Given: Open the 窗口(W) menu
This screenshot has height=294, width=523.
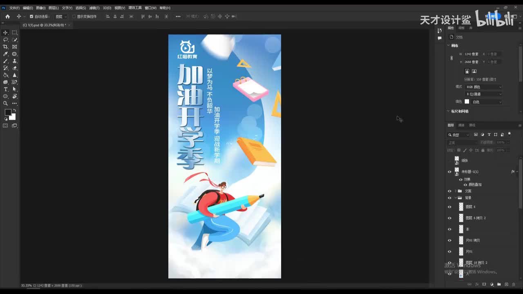Looking at the screenshot, I should pos(151,8).
